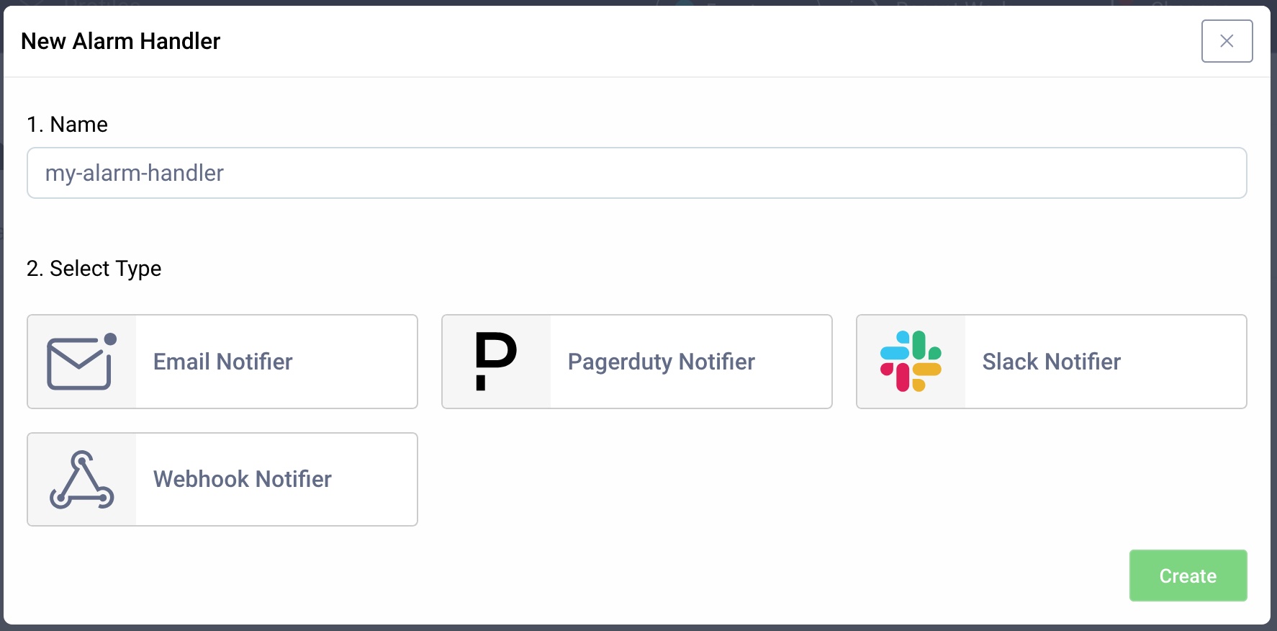The height and width of the screenshot is (631, 1277).
Task: Click the my-alarm-handler placeholder text
Action: click(x=135, y=173)
